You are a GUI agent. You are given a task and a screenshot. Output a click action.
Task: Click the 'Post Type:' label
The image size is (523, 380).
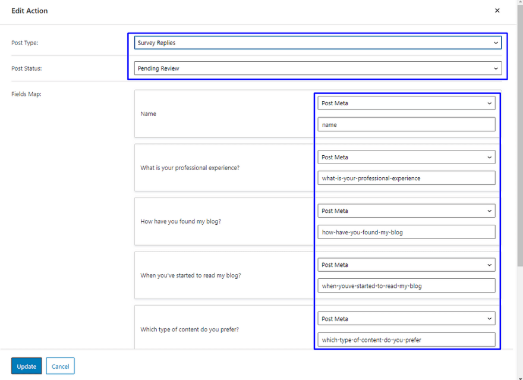pyautogui.click(x=25, y=43)
